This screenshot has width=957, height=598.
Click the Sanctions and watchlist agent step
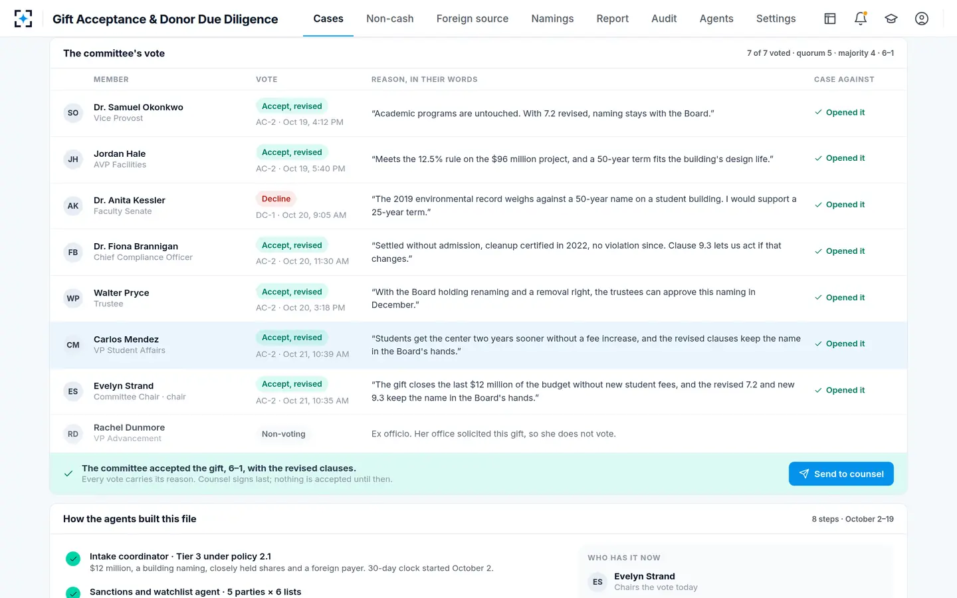pos(195,592)
